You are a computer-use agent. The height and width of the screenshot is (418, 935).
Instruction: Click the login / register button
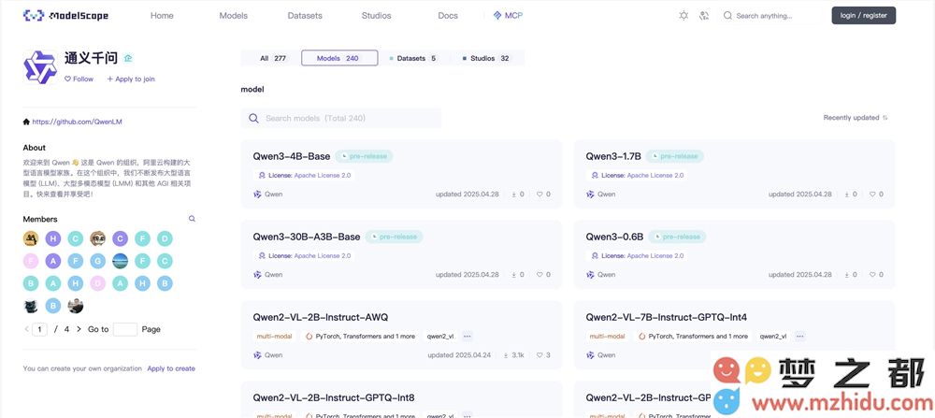pos(863,16)
